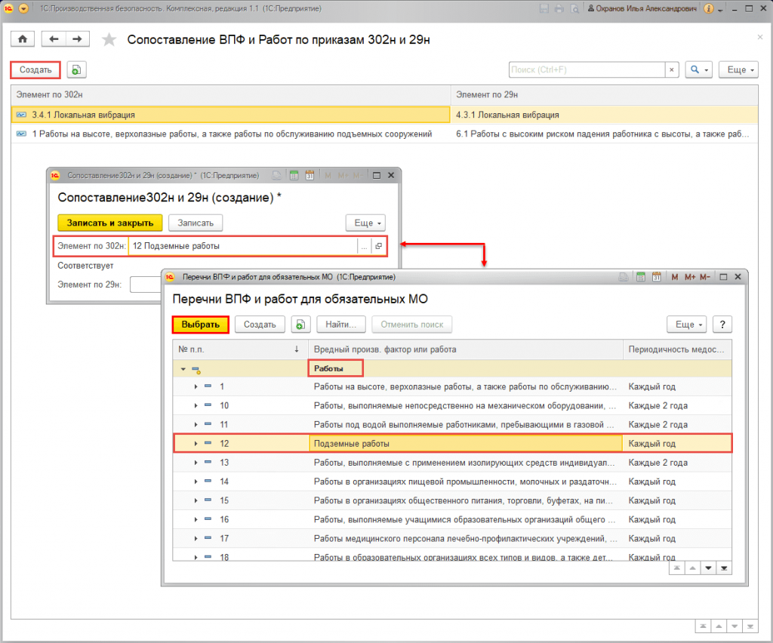Click the help question mark button
The image size is (773, 643).
pyautogui.click(x=722, y=325)
